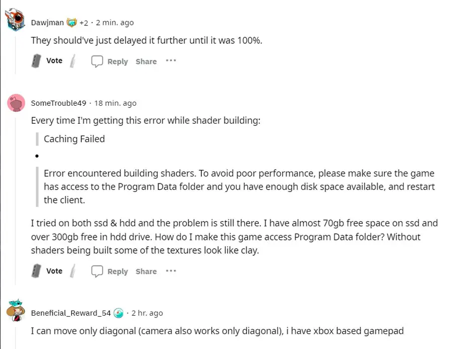Share SomeTrouble49's comment

coord(146,272)
